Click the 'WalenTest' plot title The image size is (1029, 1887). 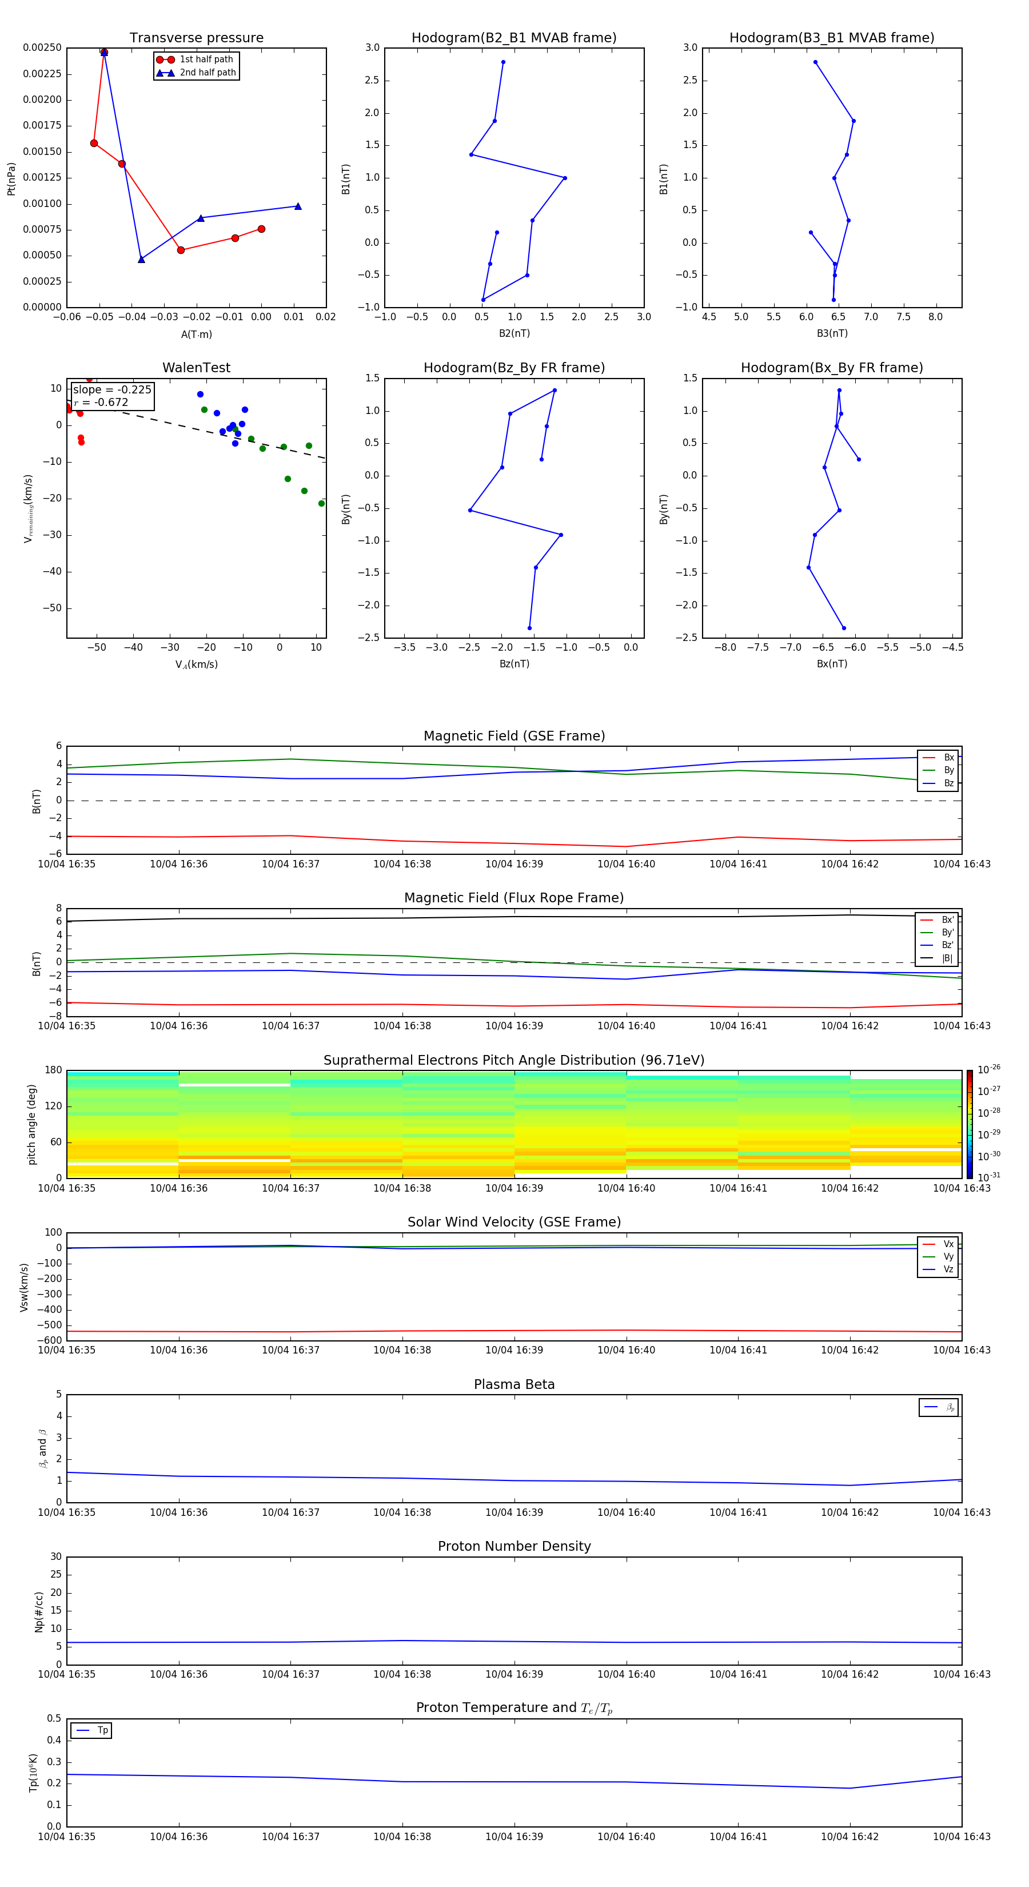click(x=196, y=368)
